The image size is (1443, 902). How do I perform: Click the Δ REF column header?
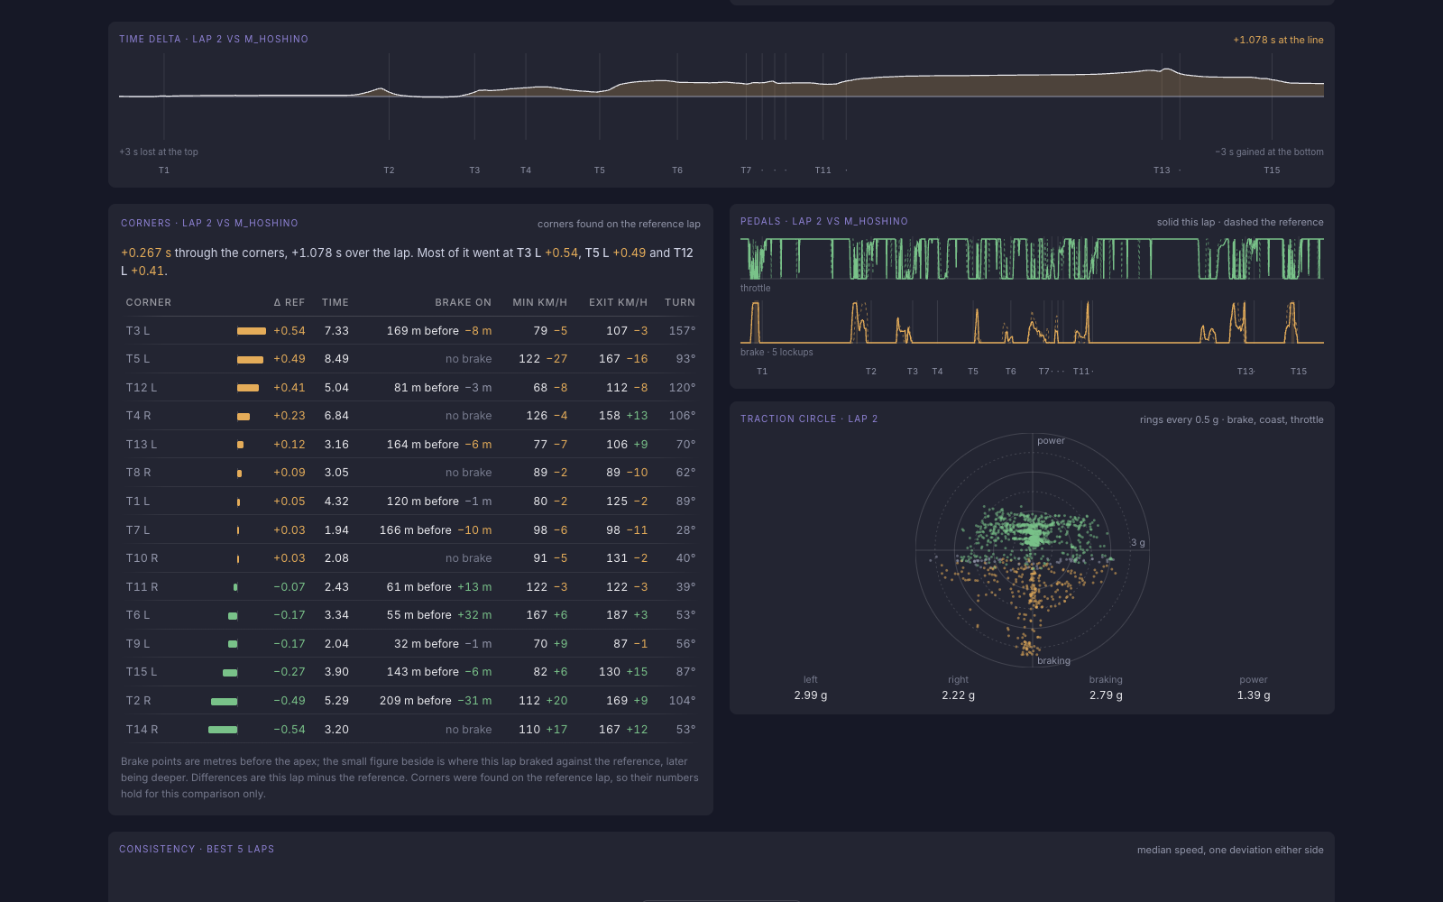[290, 303]
